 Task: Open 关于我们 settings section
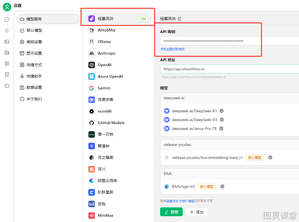[48, 99]
